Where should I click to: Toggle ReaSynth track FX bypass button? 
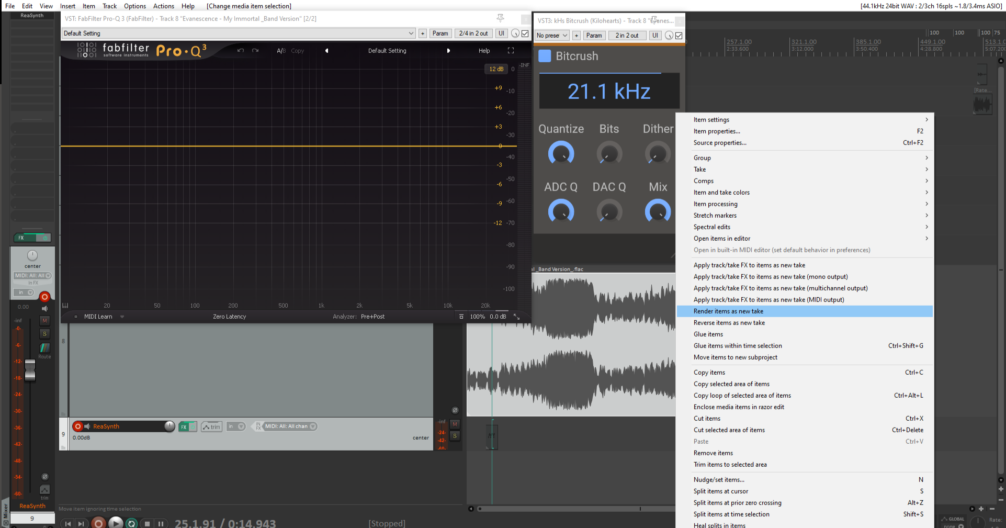[x=193, y=427]
